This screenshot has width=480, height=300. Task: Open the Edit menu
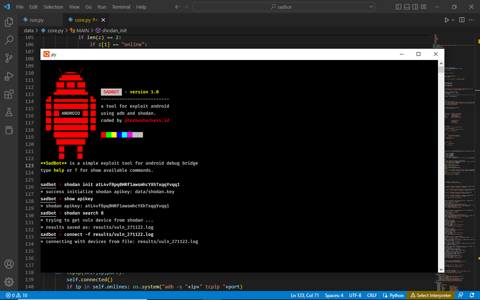pos(33,7)
